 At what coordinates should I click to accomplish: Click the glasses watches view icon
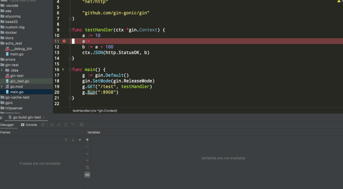[87, 175]
